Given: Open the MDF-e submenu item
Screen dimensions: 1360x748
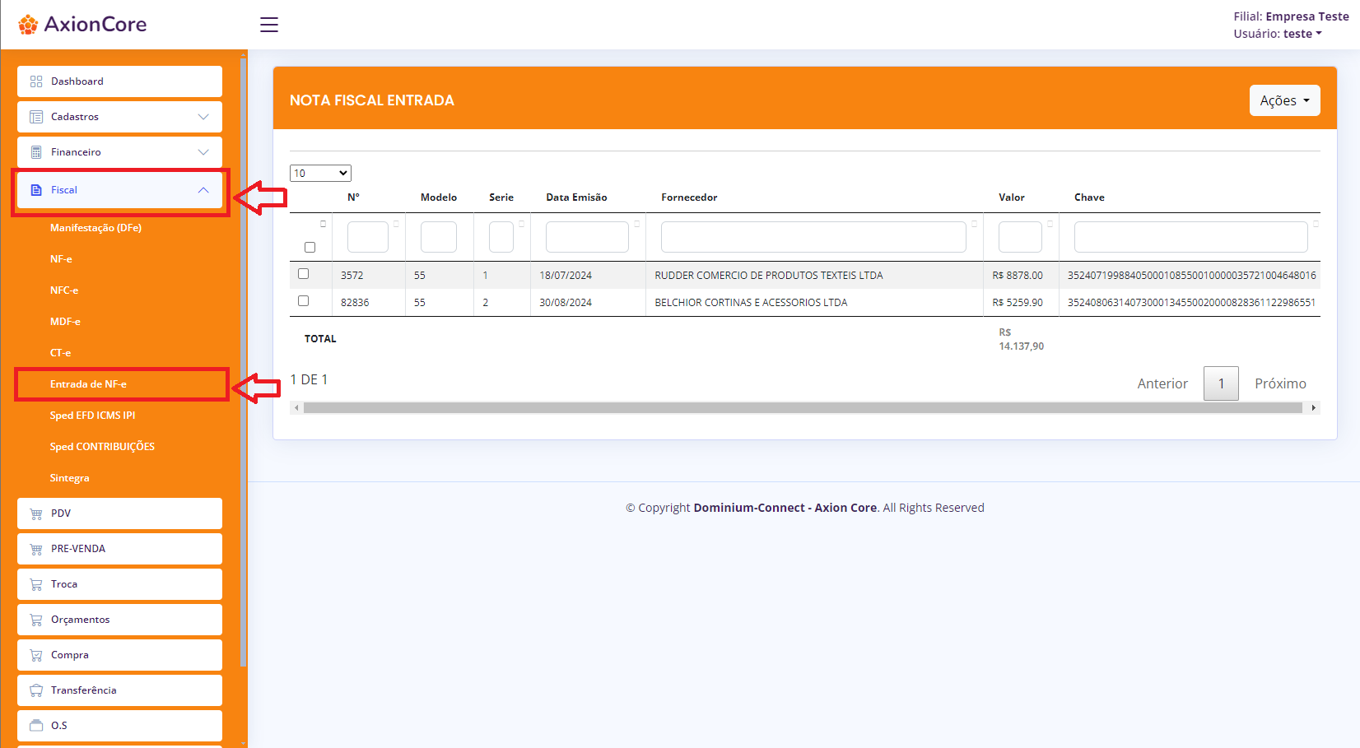Looking at the screenshot, I should pos(65,322).
